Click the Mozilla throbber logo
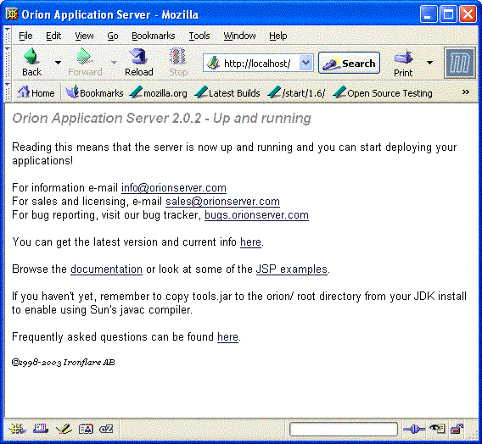The width and height of the screenshot is (482, 444). [460, 63]
